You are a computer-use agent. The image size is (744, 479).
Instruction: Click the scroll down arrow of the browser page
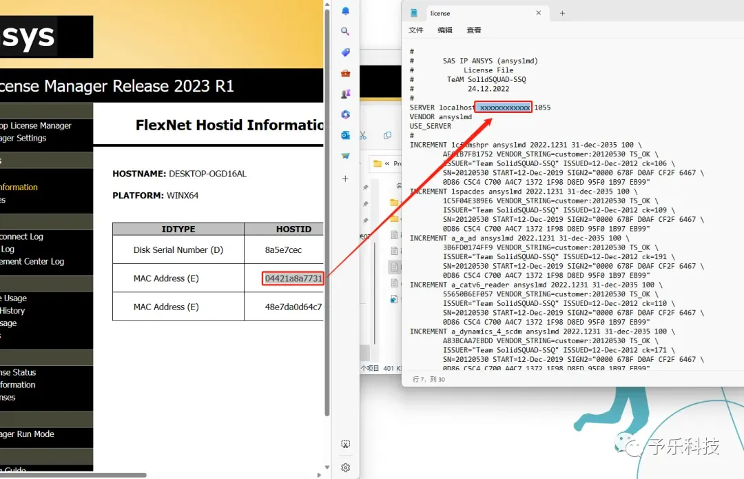click(327, 467)
